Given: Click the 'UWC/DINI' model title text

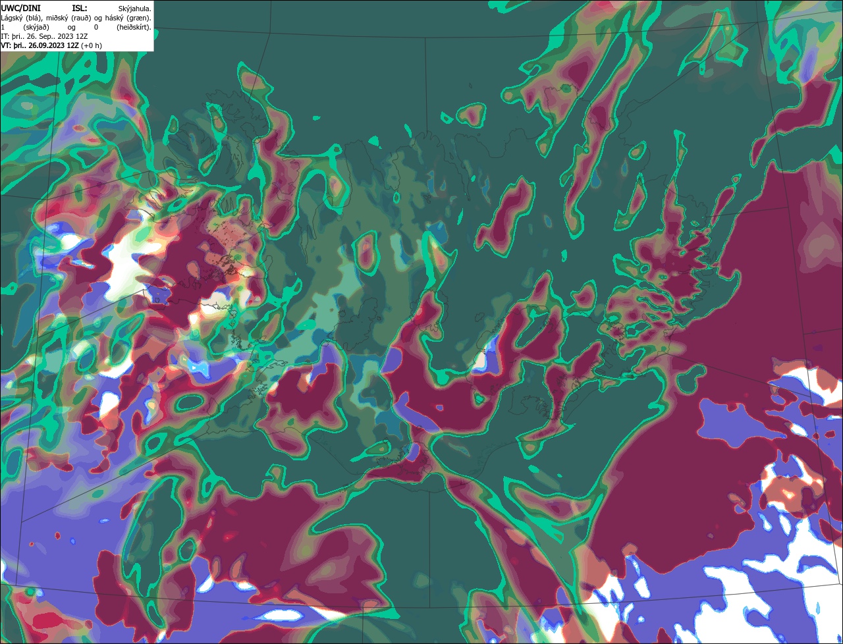Looking at the screenshot, I should coord(21,9).
